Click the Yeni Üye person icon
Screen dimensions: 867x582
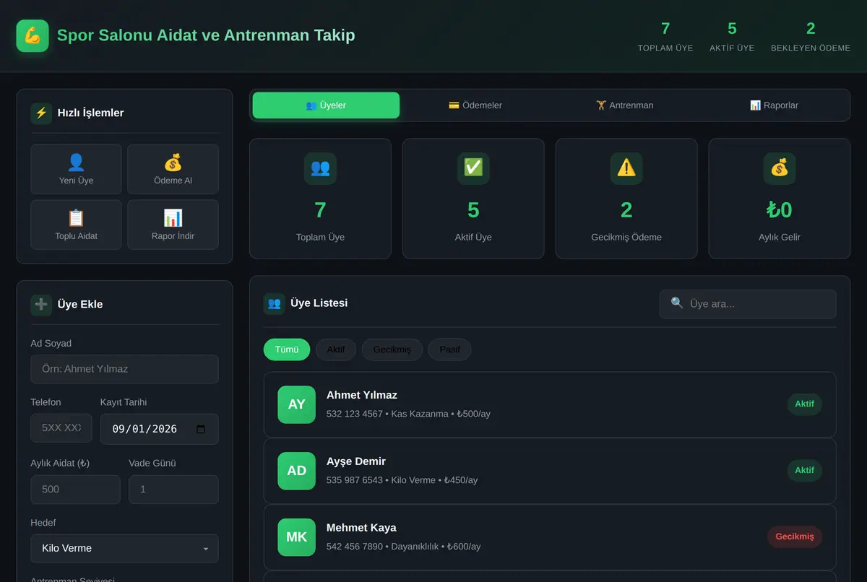pos(76,163)
